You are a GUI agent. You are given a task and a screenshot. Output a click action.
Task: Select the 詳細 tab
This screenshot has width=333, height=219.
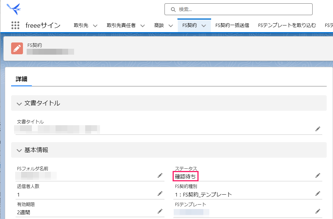pyautogui.click(x=21, y=79)
